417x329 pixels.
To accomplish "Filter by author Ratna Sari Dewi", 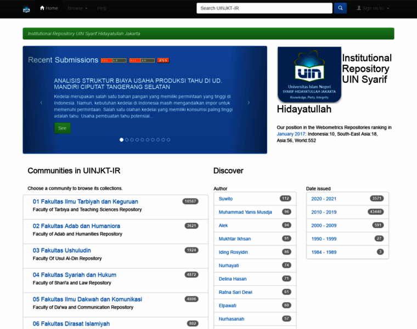I will [235, 292].
